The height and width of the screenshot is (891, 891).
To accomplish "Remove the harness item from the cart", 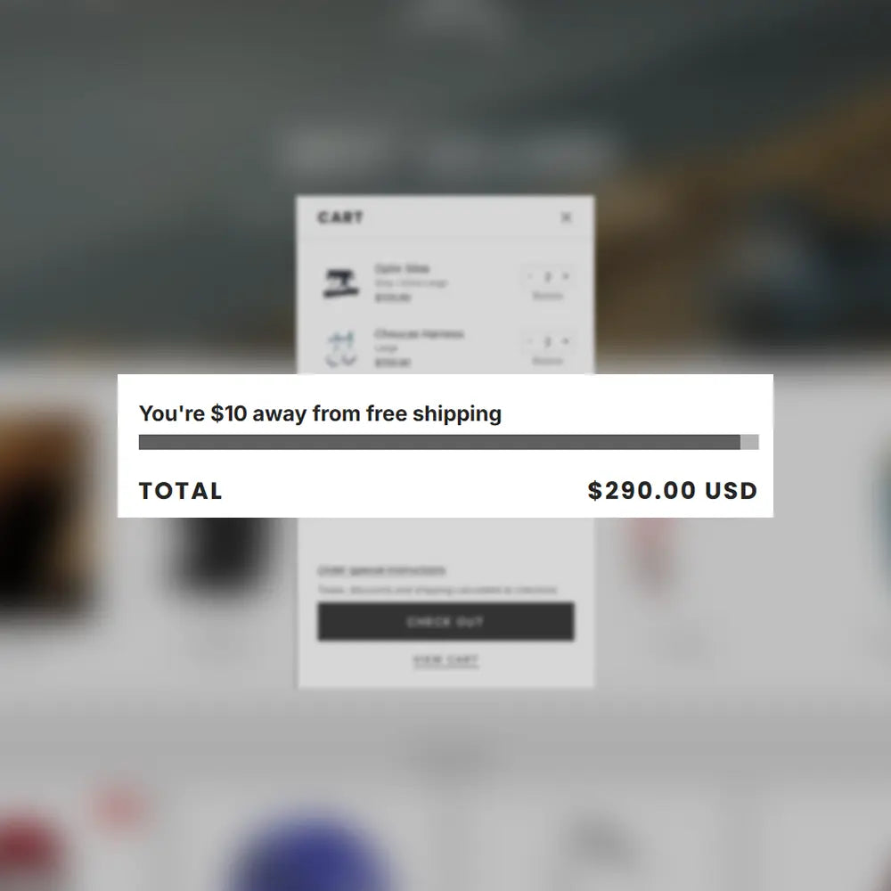I will (547, 361).
